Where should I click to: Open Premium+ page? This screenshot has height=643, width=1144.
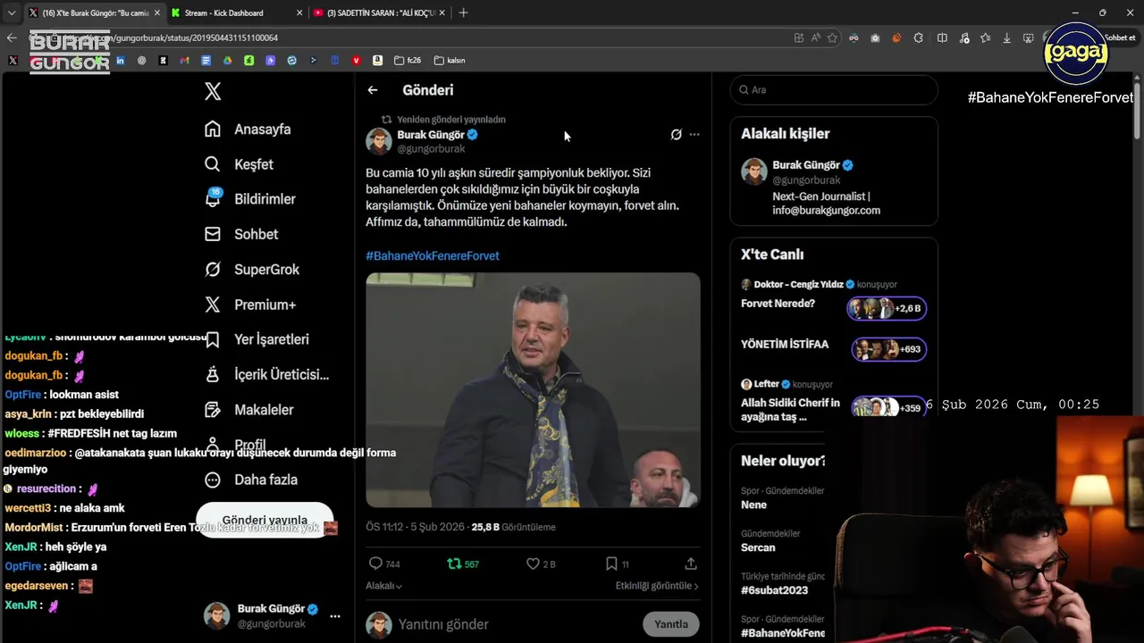point(249,305)
